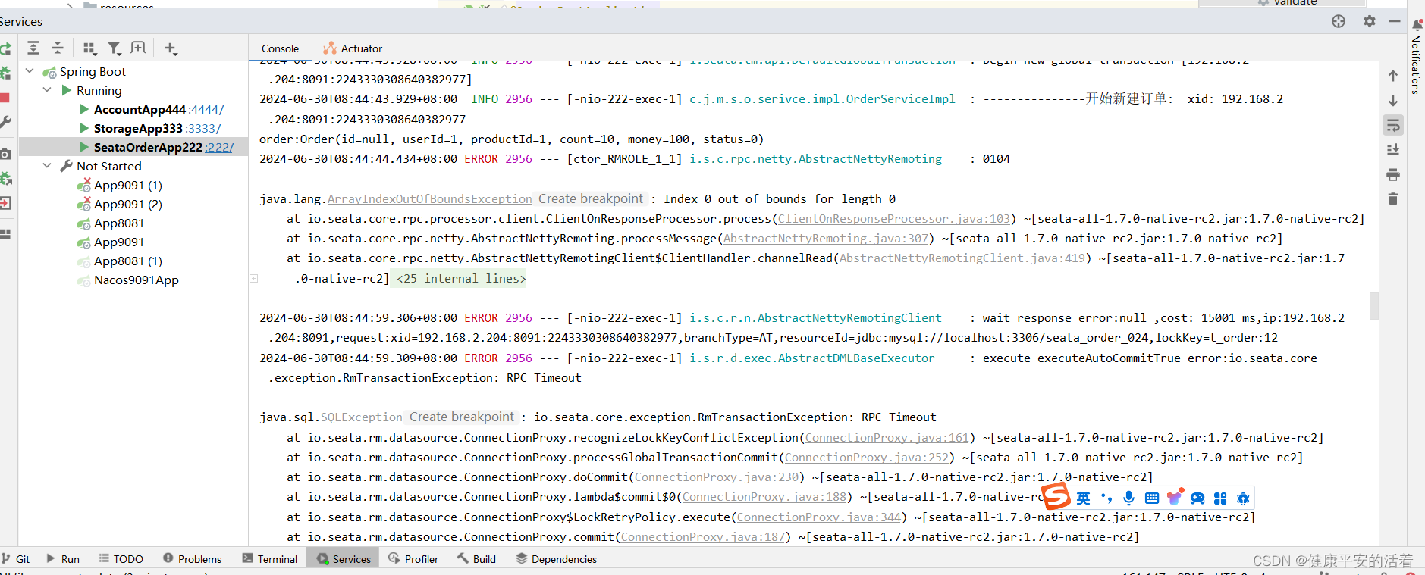The height and width of the screenshot is (575, 1425).
Task: Open the Group By dropdown icon
Action: [x=89, y=48]
